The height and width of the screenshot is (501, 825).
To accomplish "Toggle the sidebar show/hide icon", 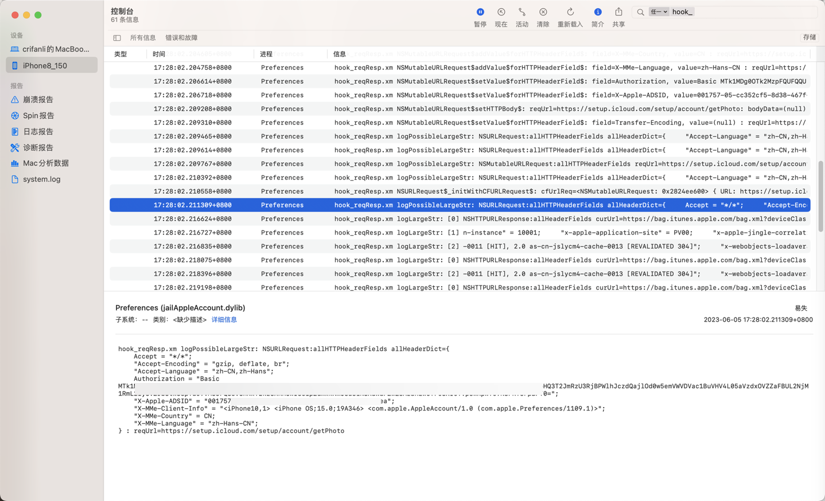I will [x=117, y=38].
